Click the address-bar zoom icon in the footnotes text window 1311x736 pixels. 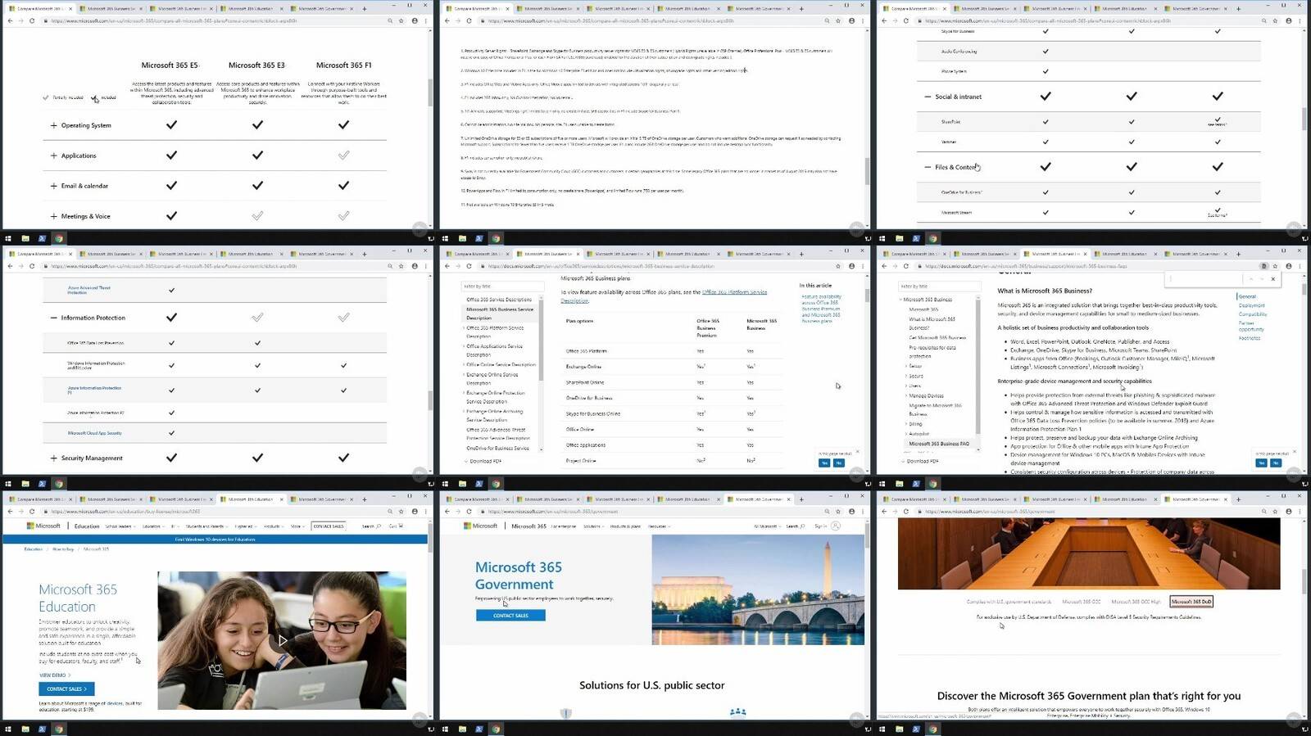click(826, 20)
